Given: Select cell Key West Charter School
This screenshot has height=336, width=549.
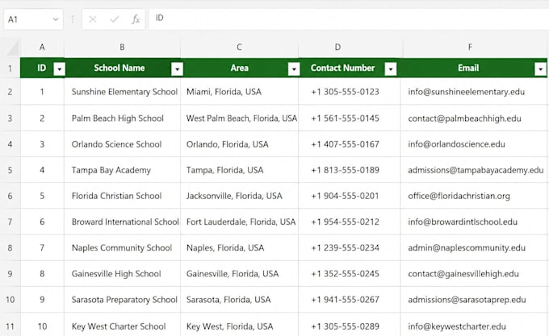Looking at the screenshot, I should (x=122, y=326).
